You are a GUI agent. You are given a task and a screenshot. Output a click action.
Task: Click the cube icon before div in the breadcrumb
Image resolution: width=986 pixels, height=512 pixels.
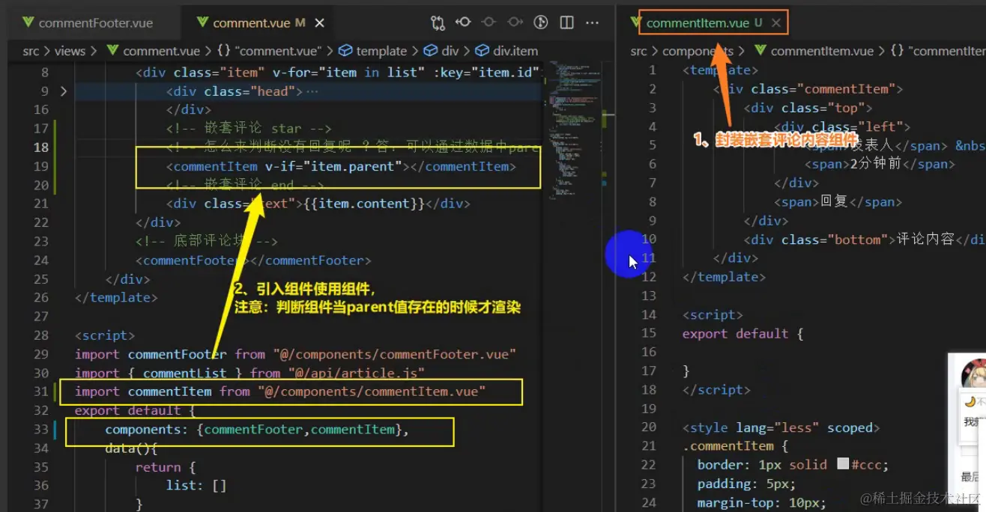[x=430, y=51]
